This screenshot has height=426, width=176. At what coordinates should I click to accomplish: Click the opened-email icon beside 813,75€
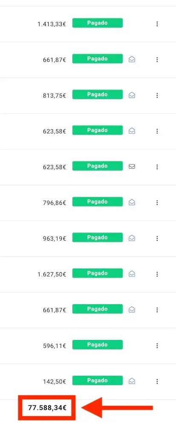(x=132, y=95)
